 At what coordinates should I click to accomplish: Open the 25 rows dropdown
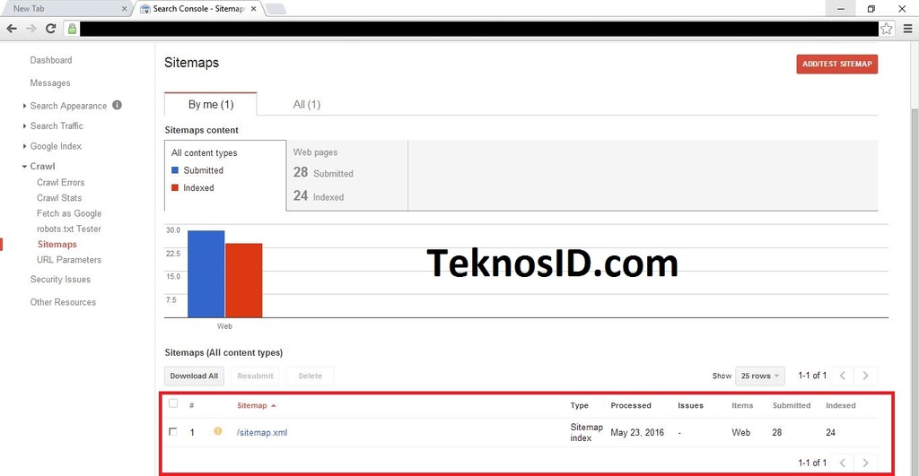(759, 376)
